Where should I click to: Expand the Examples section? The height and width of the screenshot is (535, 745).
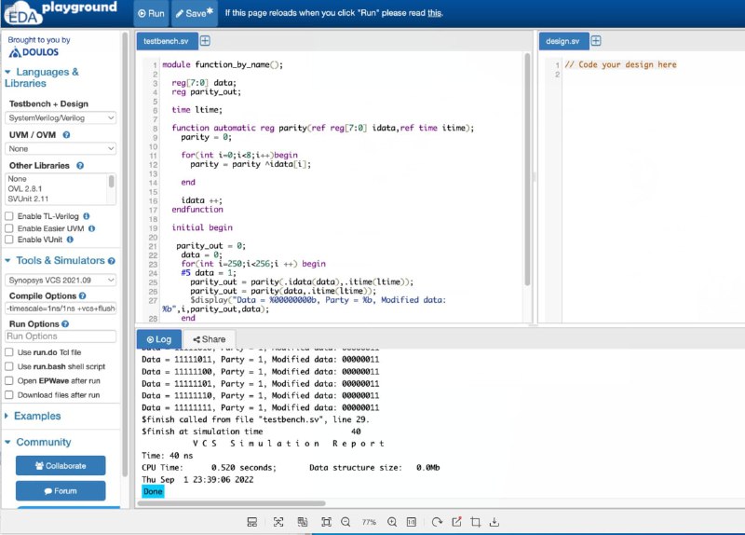click(x=37, y=416)
